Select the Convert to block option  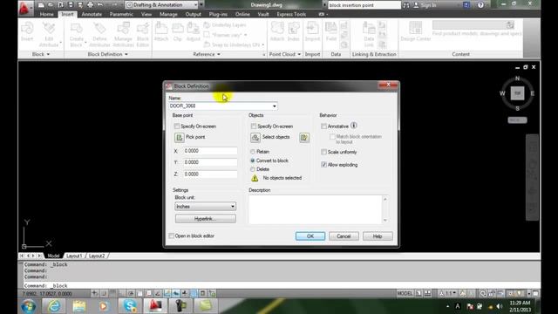(x=253, y=160)
